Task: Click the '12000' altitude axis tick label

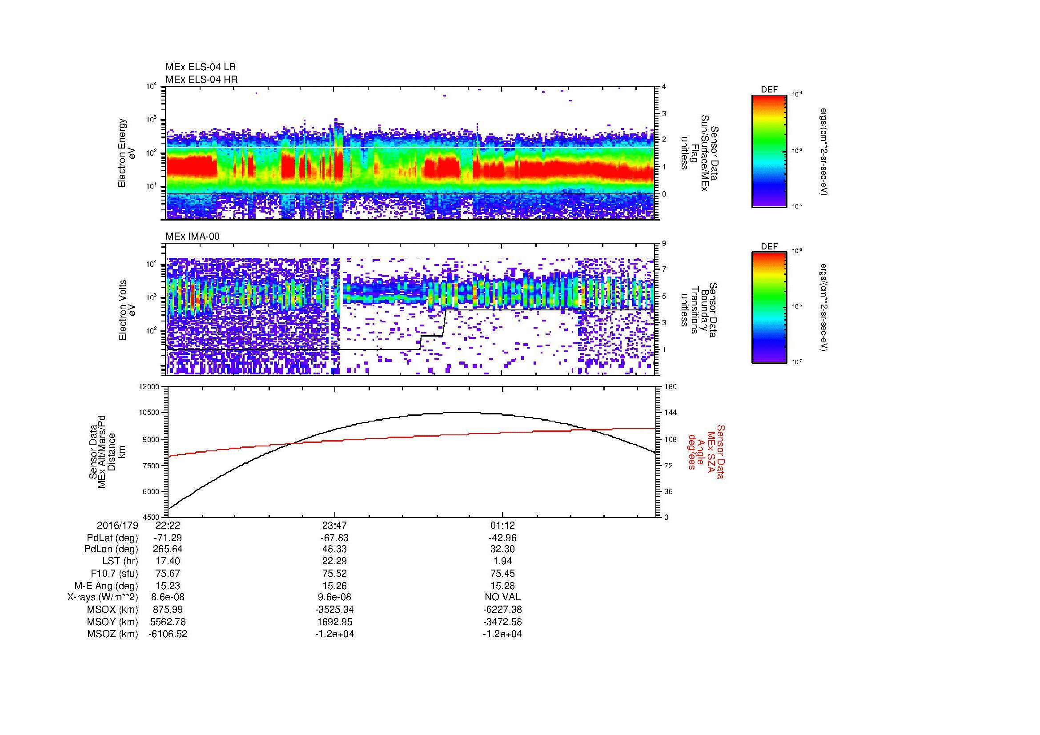Action: 149,387
